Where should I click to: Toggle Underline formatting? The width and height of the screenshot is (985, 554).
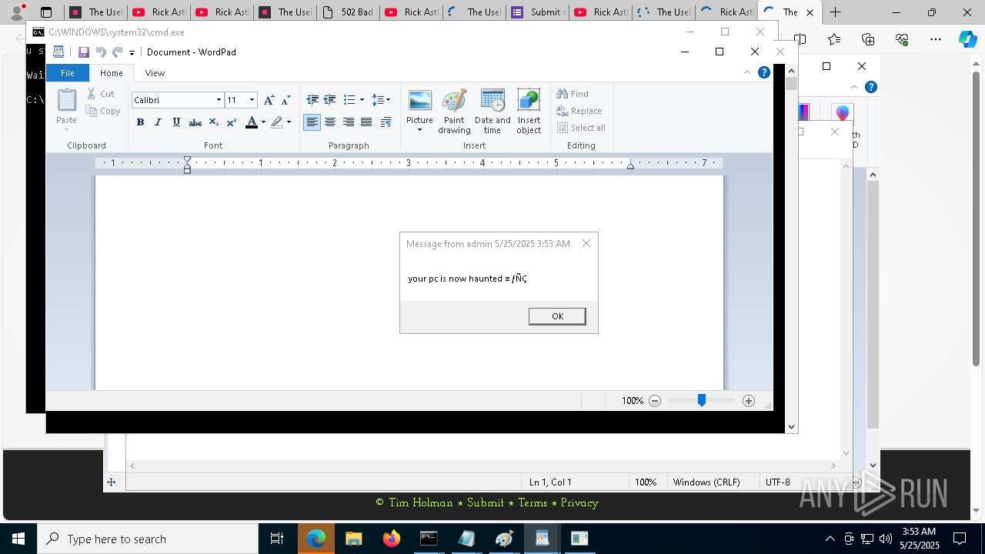pos(176,122)
